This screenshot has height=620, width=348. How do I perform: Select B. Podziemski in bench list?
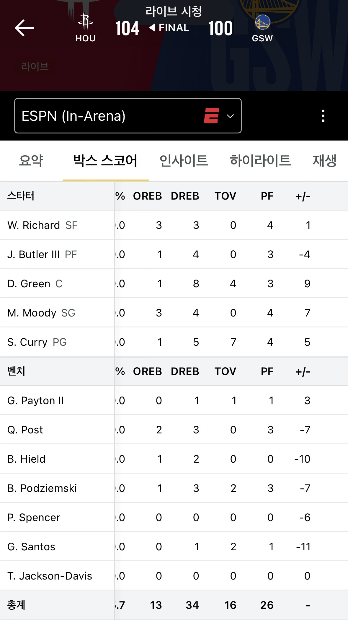[x=174, y=488]
